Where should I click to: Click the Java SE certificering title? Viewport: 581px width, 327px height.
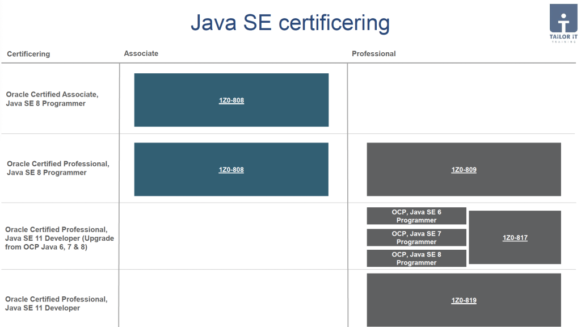tap(290, 22)
